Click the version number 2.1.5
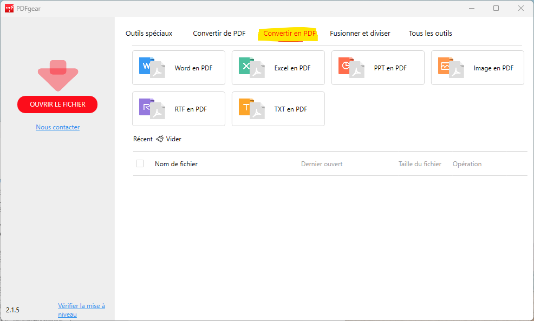 (12, 310)
